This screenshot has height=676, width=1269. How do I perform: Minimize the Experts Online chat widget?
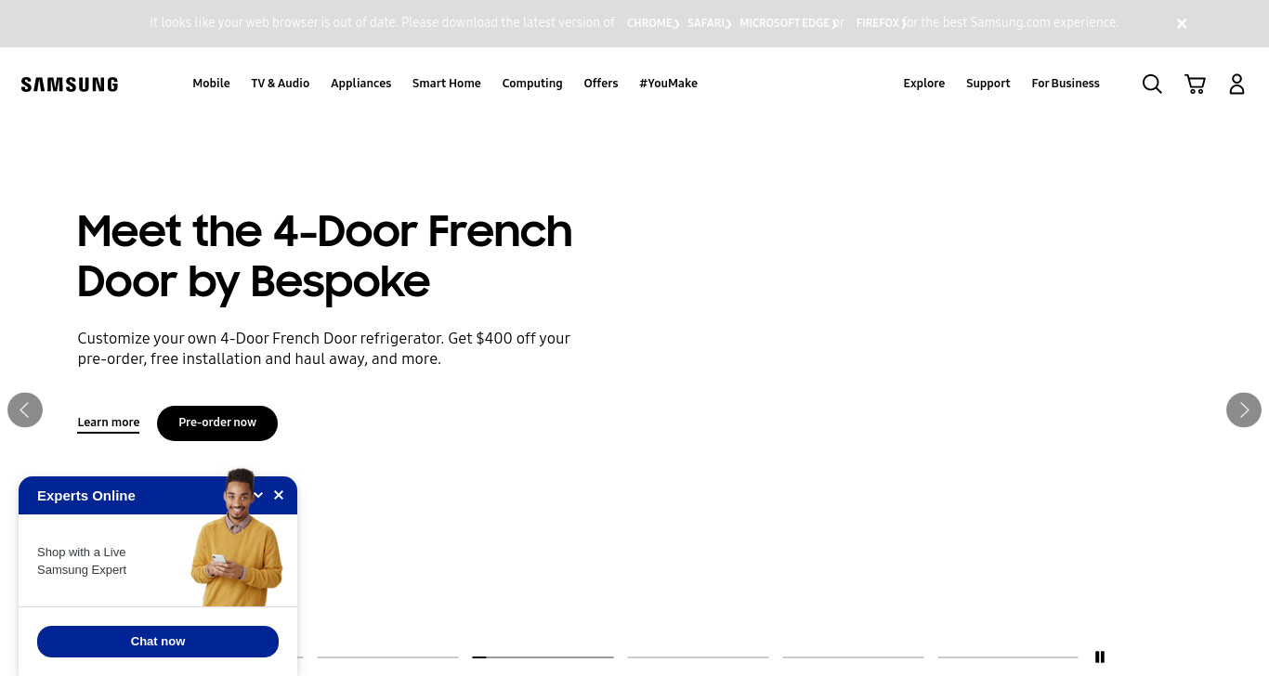(x=259, y=495)
